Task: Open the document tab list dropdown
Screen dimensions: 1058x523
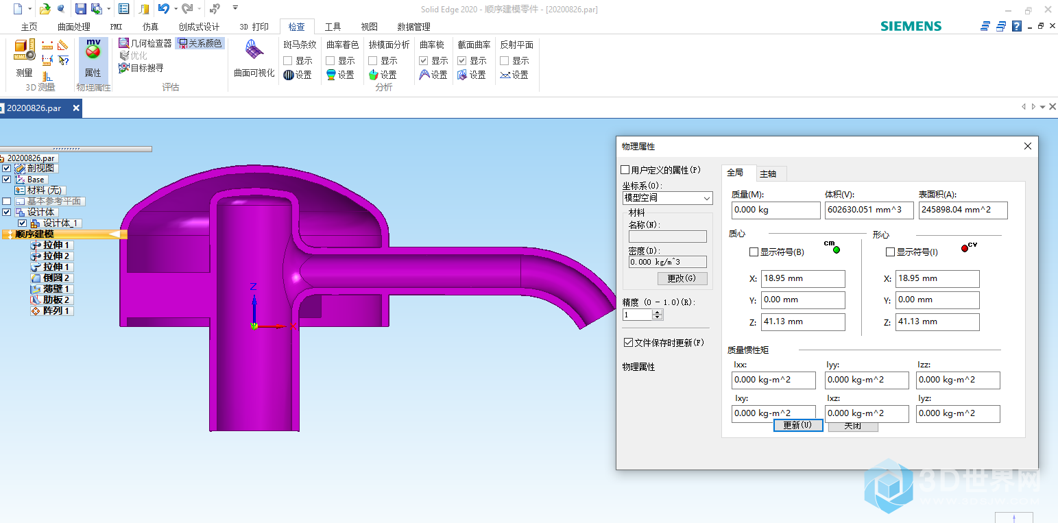Action: 1042,107
